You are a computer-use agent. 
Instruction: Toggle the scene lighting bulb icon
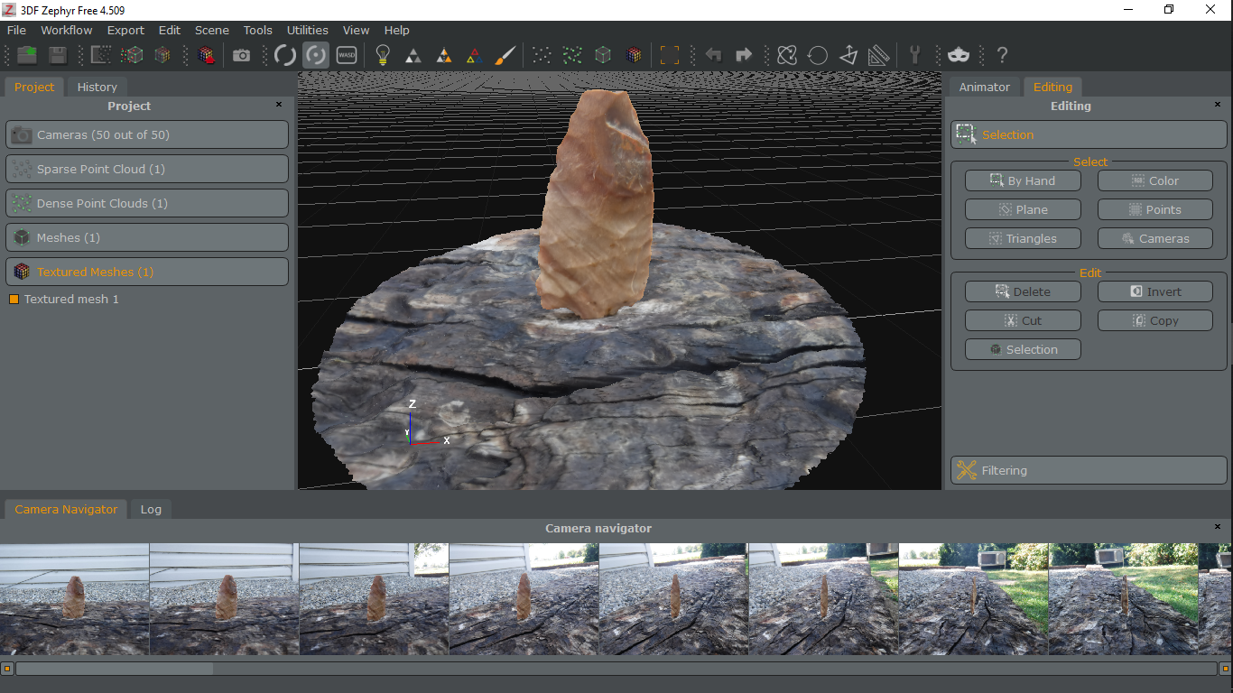[382, 55]
